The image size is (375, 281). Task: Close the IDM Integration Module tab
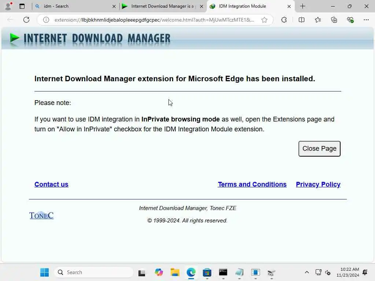[289, 7]
